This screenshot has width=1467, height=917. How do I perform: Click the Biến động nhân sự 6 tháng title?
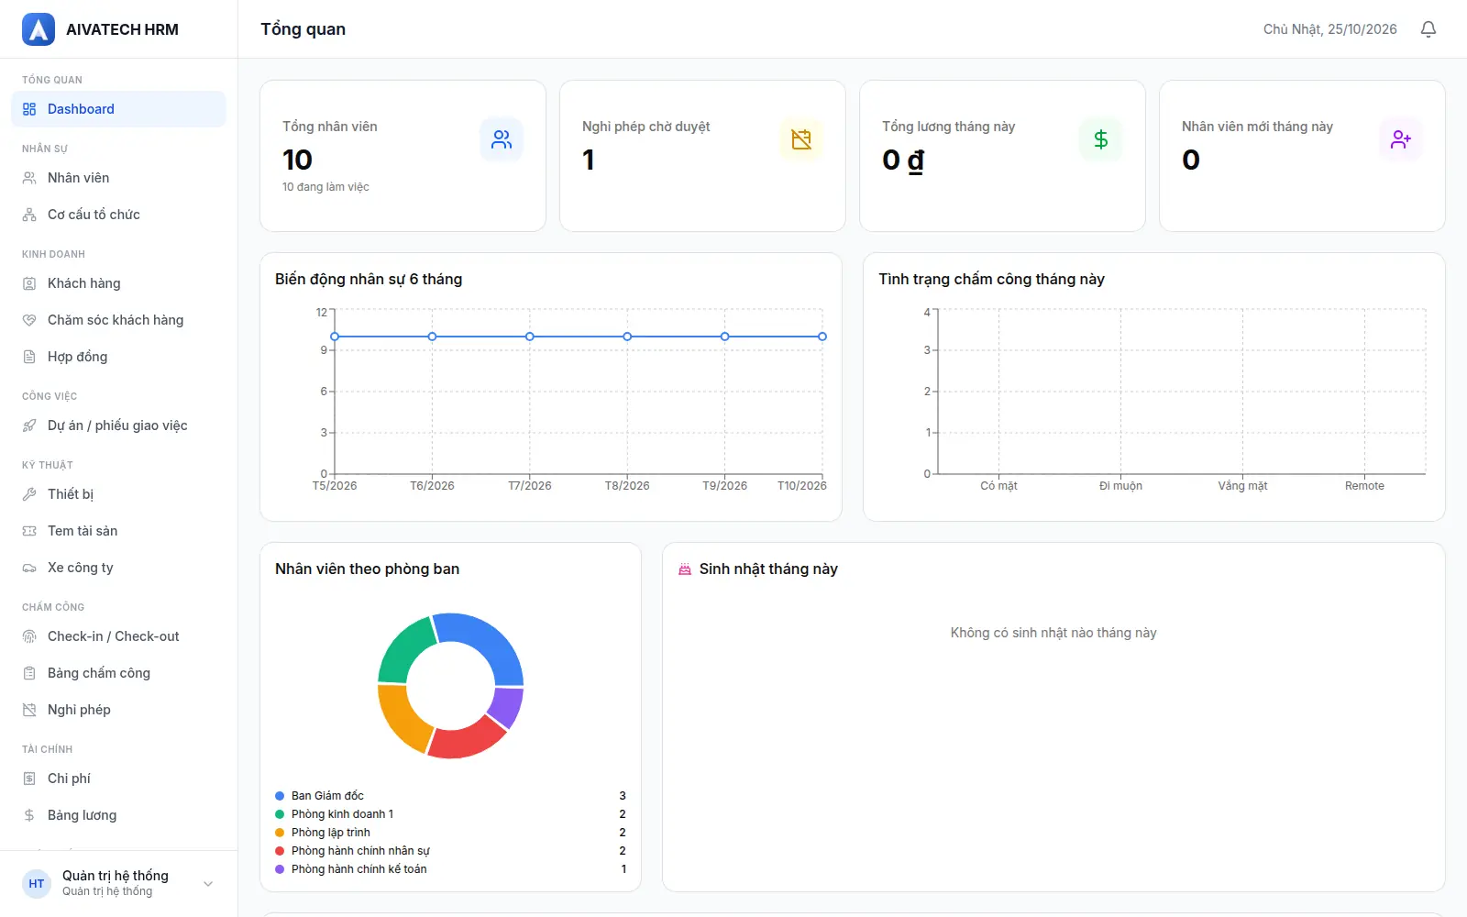[369, 279]
